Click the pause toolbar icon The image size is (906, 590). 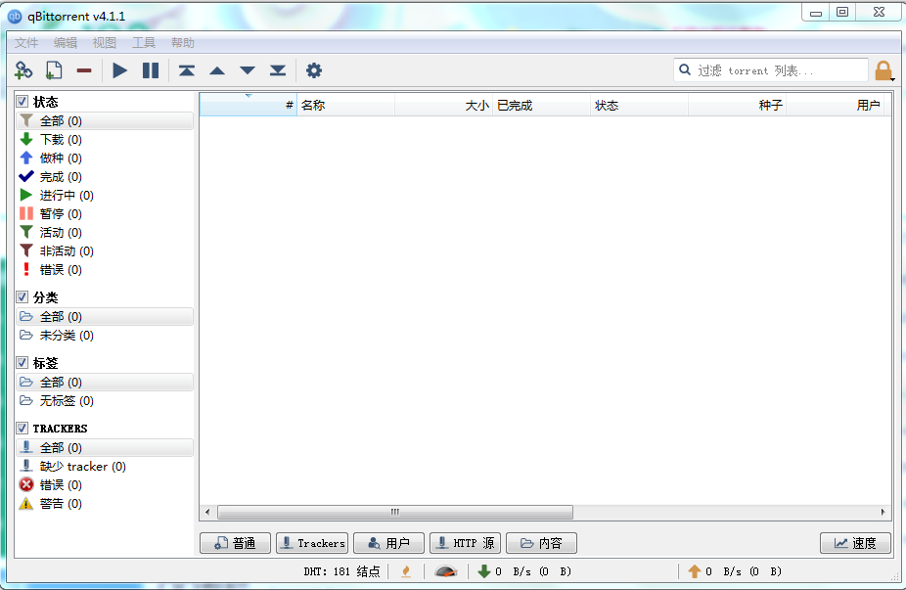[x=151, y=70]
